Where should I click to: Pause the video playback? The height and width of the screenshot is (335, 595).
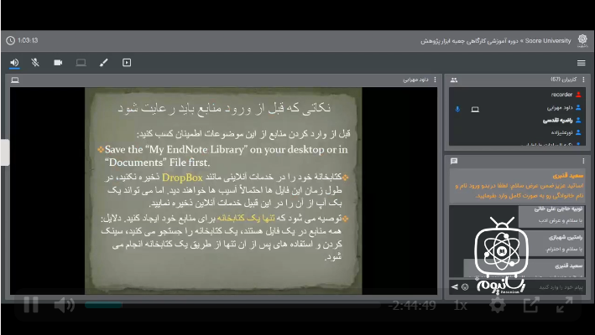click(x=31, y=305)
